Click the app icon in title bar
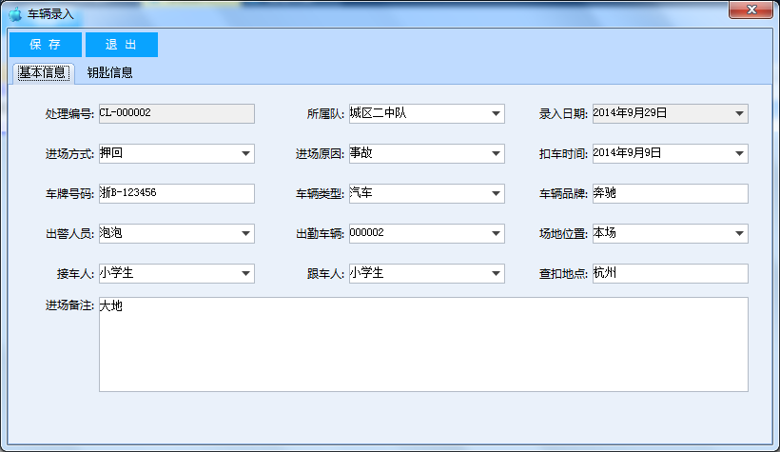 coord(15,14)
